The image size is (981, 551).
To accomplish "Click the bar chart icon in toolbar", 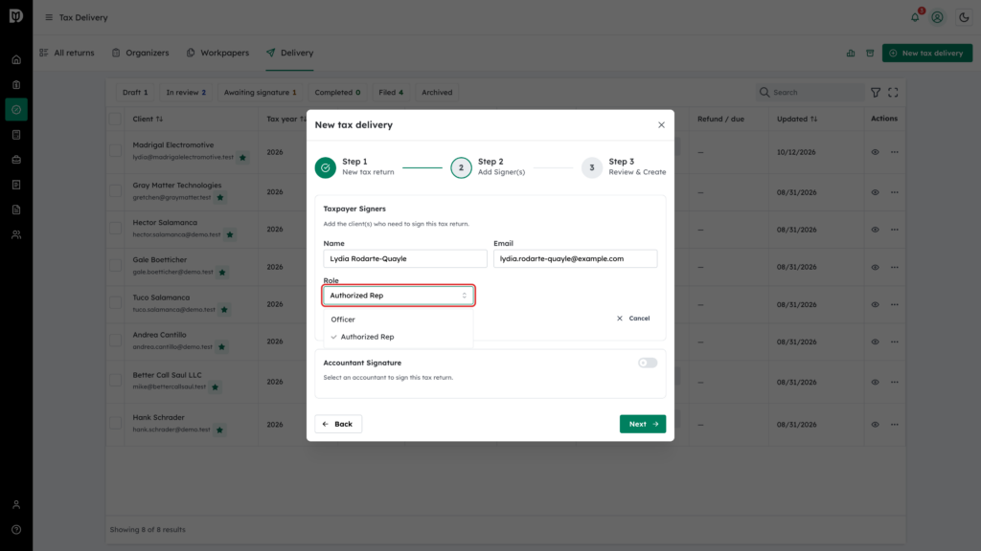I will (x=851, y=54).
